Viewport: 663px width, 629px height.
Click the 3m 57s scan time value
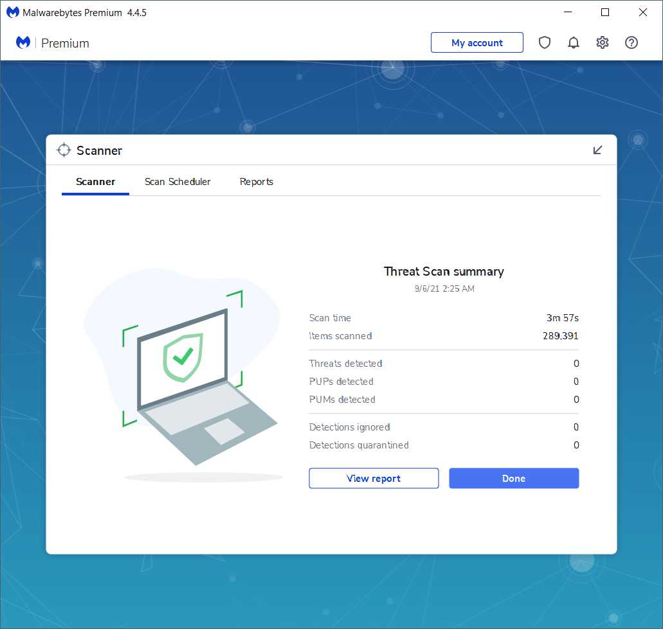(x=563, y=317)
